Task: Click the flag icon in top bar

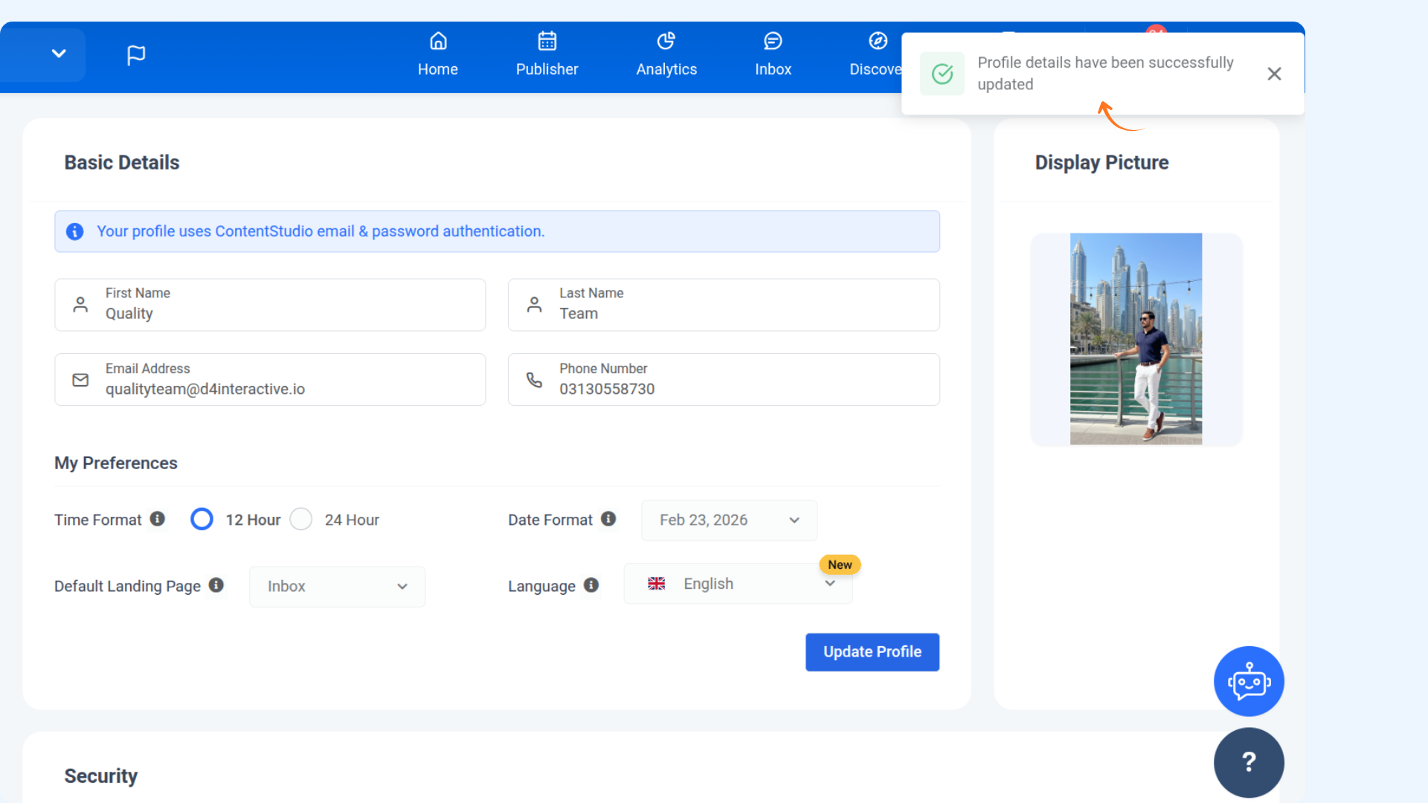Action: click(136, 55)
